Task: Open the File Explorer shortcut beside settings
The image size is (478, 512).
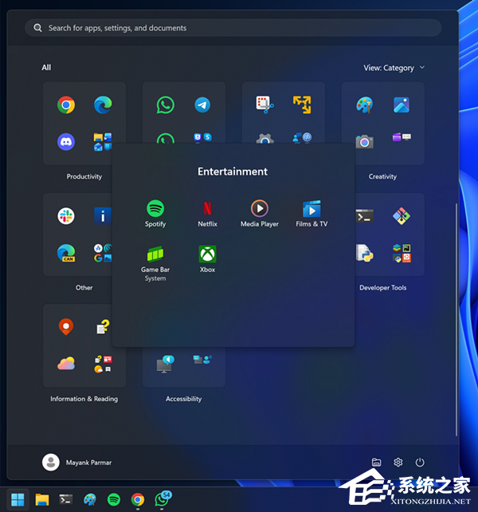Action: (x=376, y=463)
